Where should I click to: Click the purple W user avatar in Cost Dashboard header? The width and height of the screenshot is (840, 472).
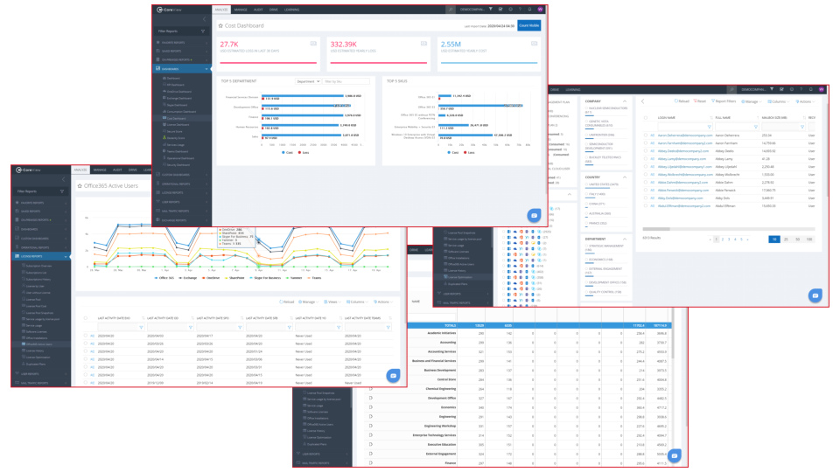tap(539, 9)
